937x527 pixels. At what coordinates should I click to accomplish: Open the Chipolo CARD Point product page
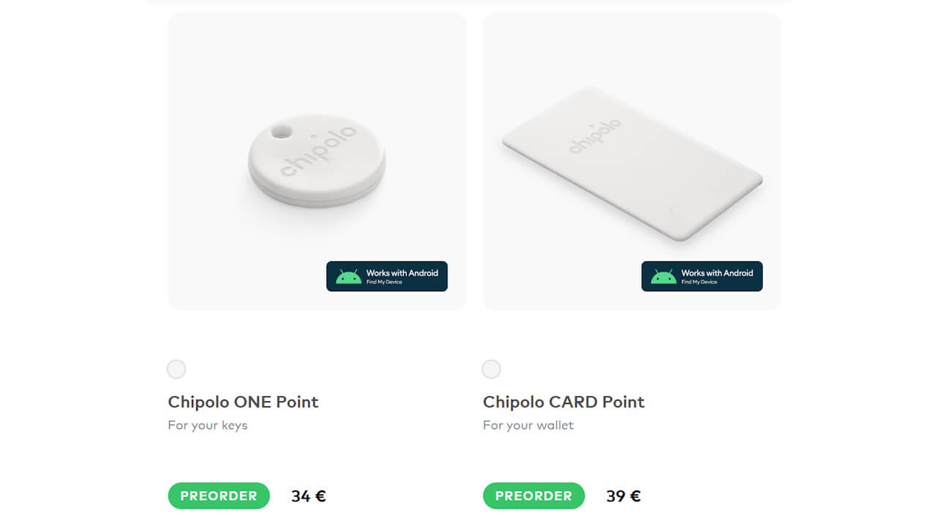563,402
